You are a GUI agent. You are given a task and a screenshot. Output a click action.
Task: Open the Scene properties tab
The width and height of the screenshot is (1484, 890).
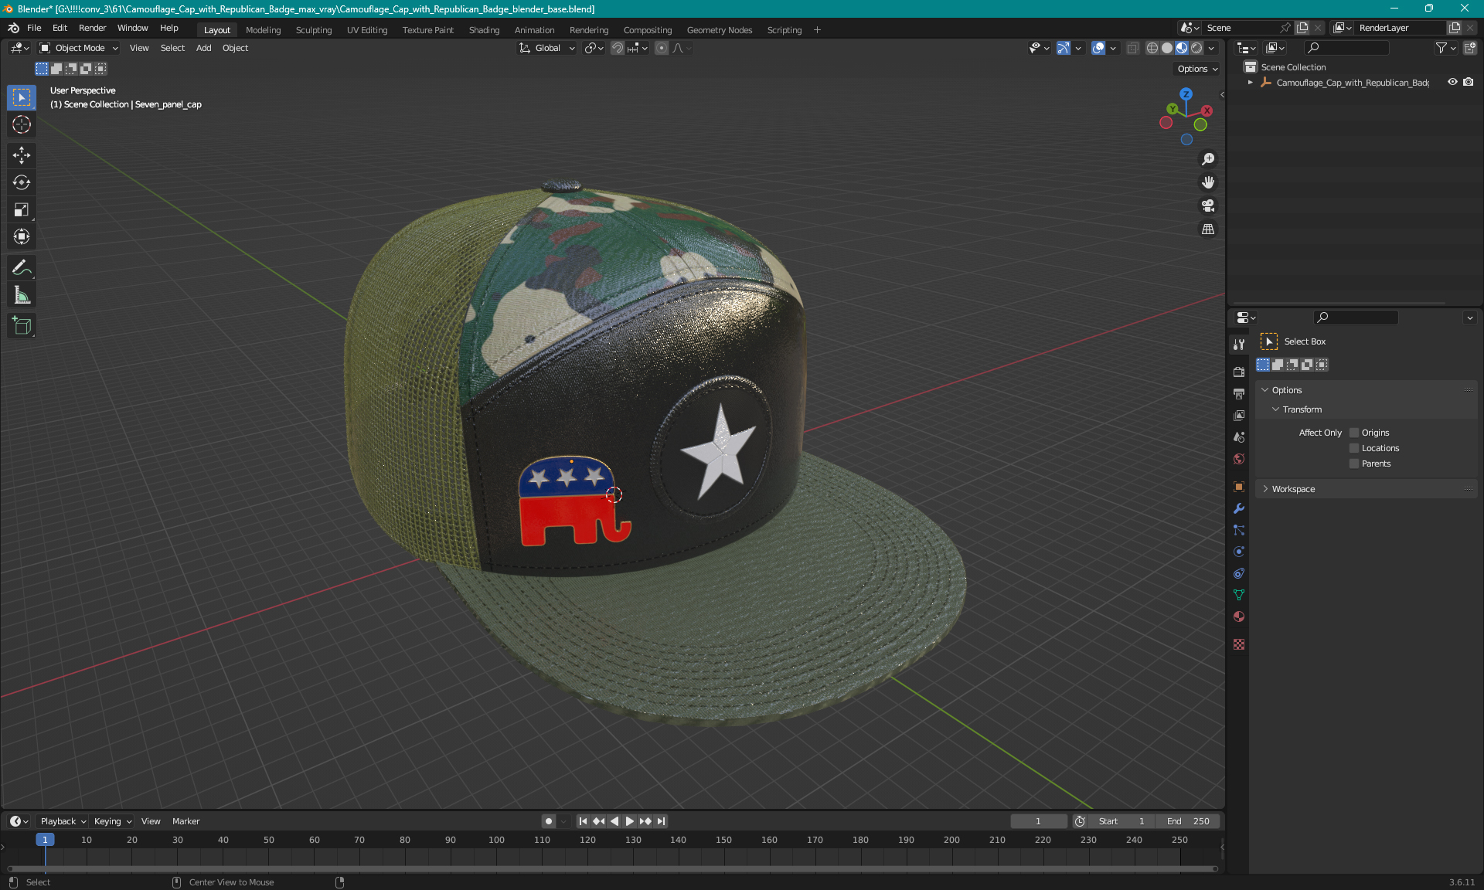point(1239,437)
